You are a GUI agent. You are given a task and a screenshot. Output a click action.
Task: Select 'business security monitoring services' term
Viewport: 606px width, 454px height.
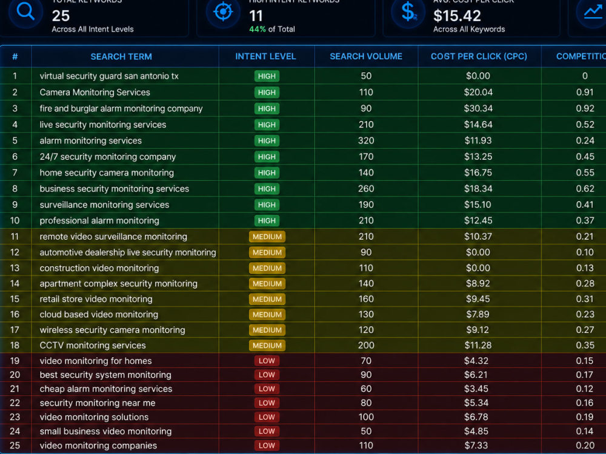(x=114, y=189)
